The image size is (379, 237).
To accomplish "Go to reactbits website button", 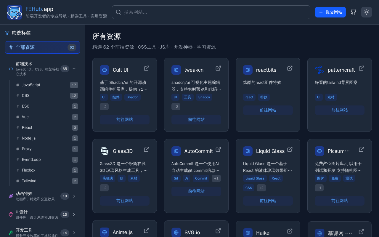I will [268, 110].
